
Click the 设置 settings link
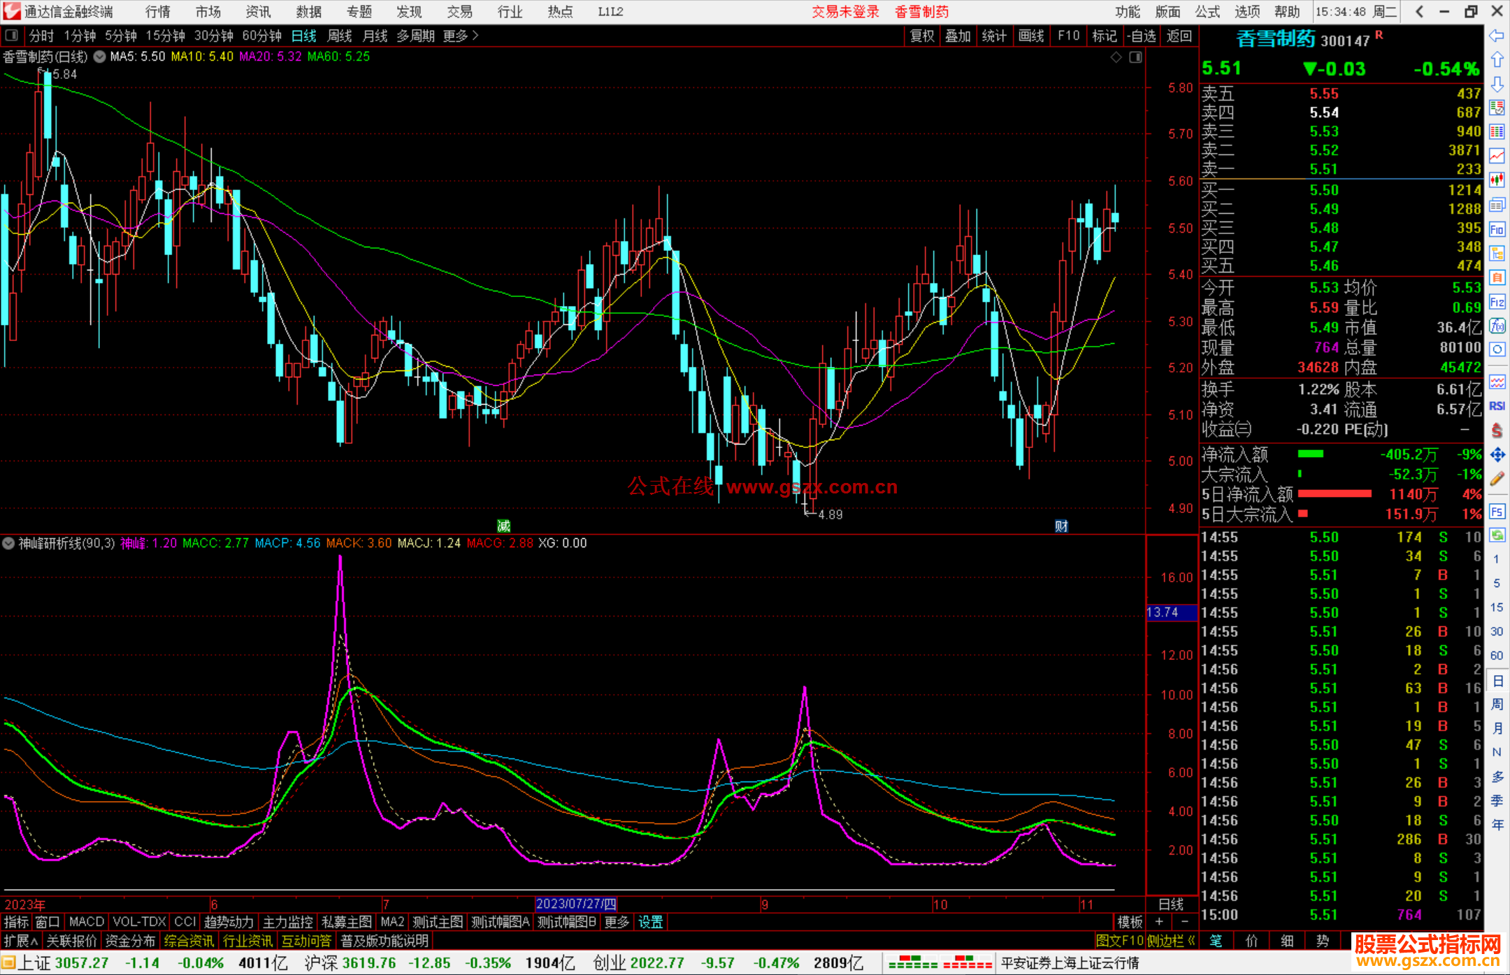[650, 922]
